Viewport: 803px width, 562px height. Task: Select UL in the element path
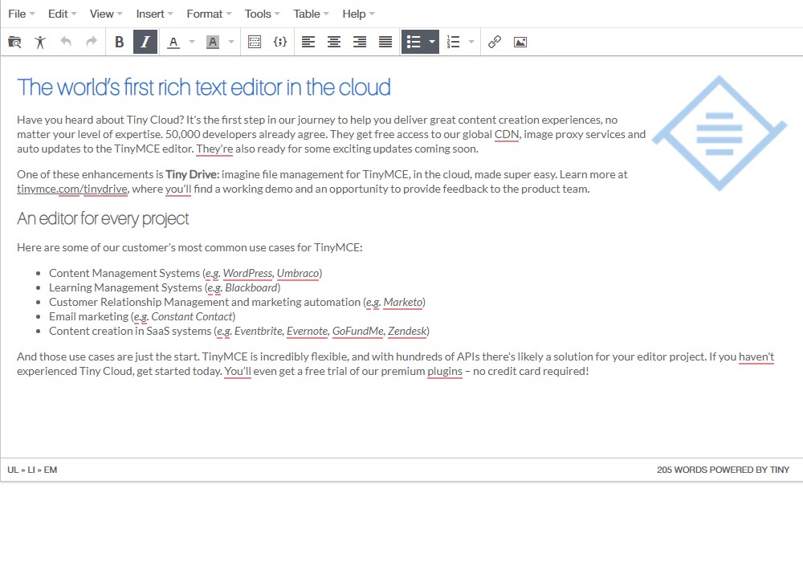click(13, 470)
